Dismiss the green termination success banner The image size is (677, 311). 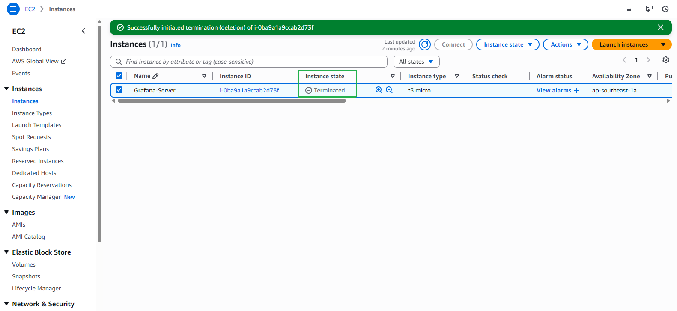(661, 27)
